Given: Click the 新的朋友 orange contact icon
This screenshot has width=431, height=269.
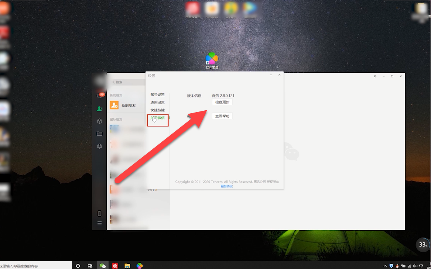Looking at the screenshot, I should coord(114,105).
